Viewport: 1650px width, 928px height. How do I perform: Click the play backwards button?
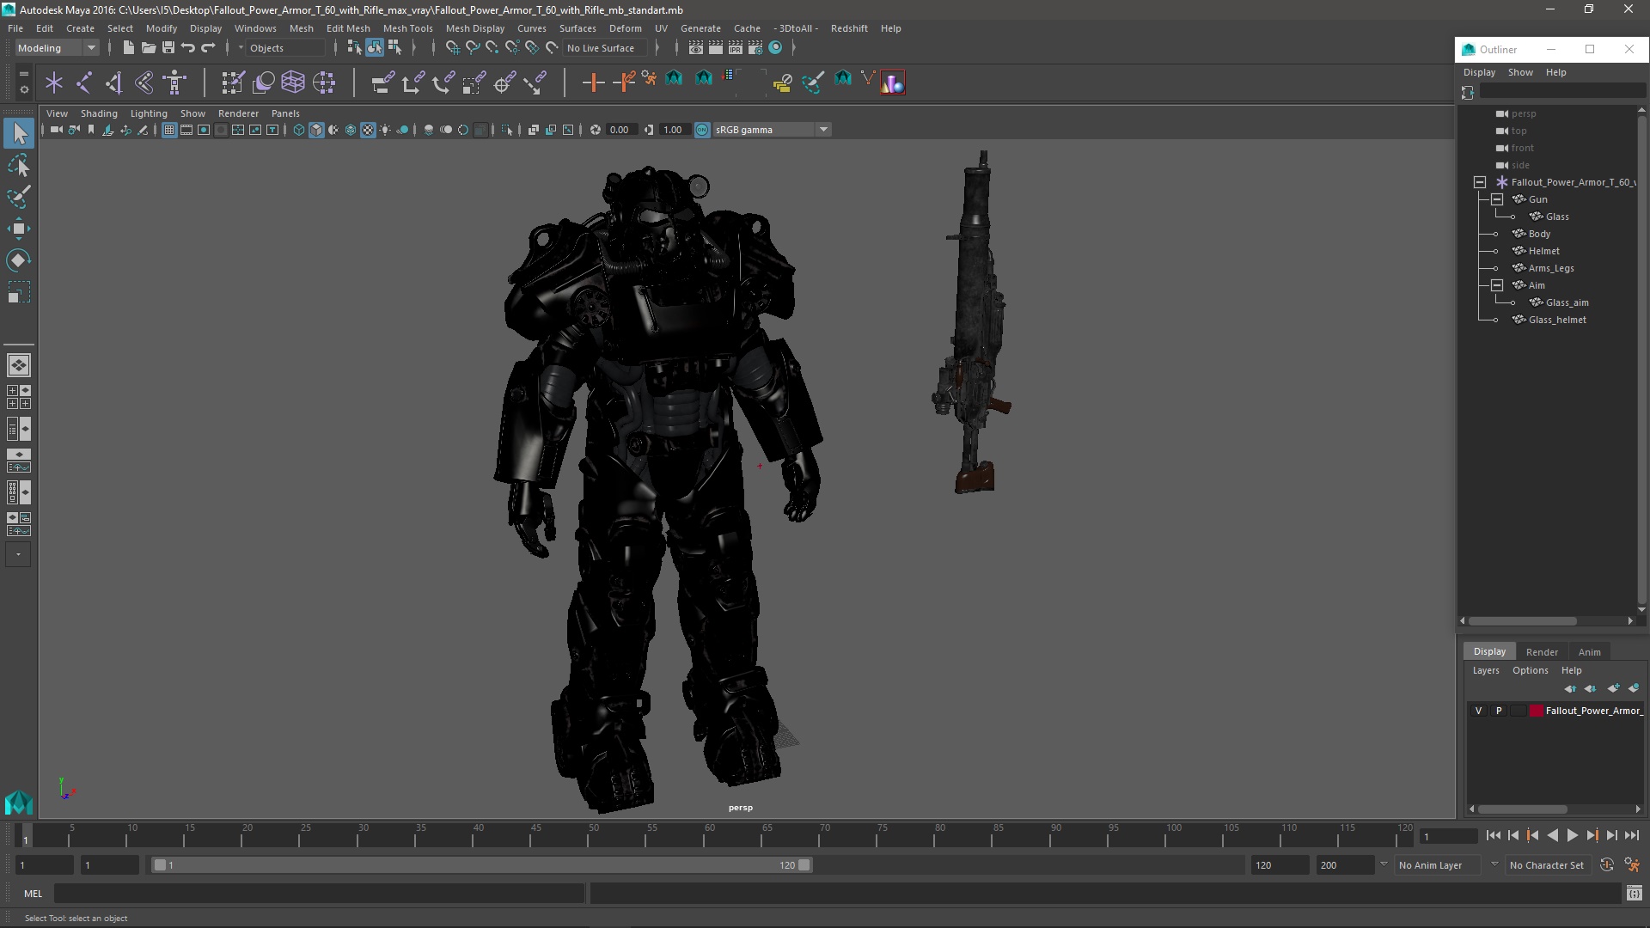(x=1552, y=835)
